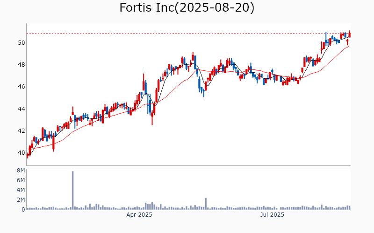Click the chart title Fortis Inc
This screenshot has height=233, width=374.
187,8
